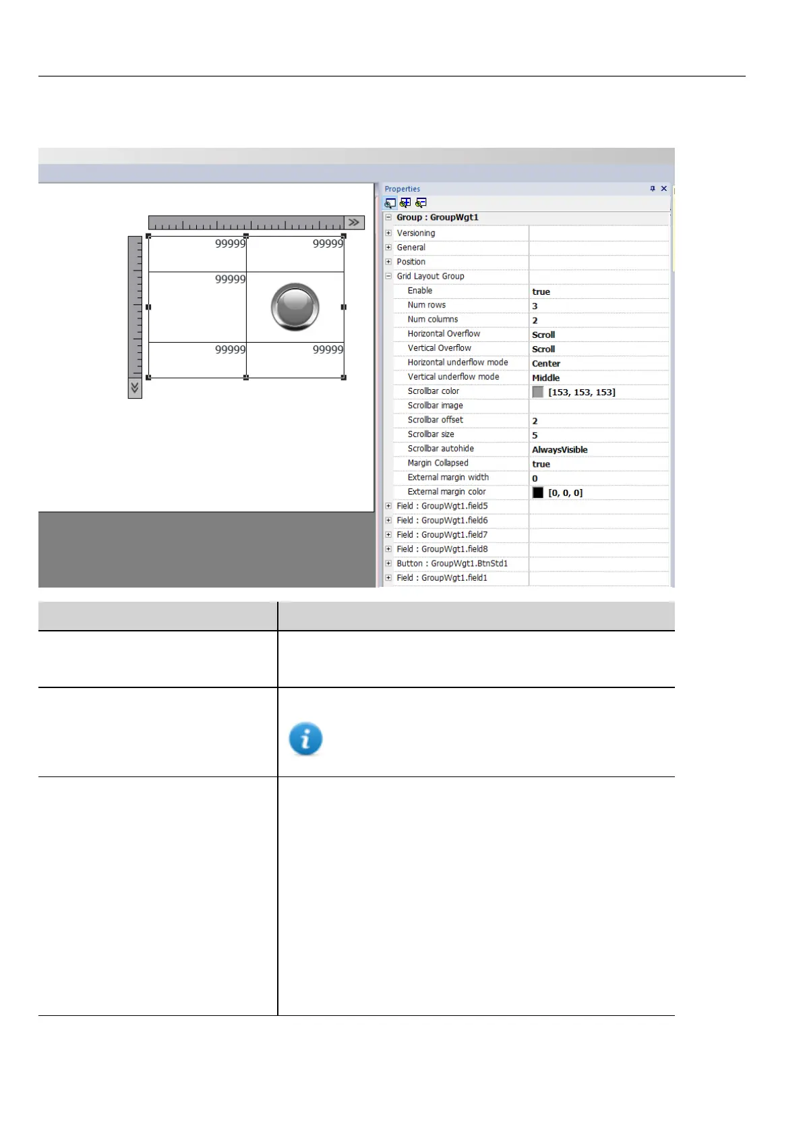803x1136 pixels.
Task: Click the External margin color black swatch
Action: tap(537, 492)
